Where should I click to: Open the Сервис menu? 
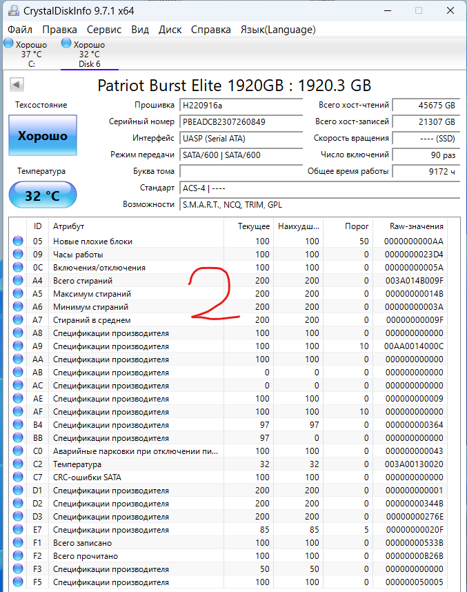[104, 30]
